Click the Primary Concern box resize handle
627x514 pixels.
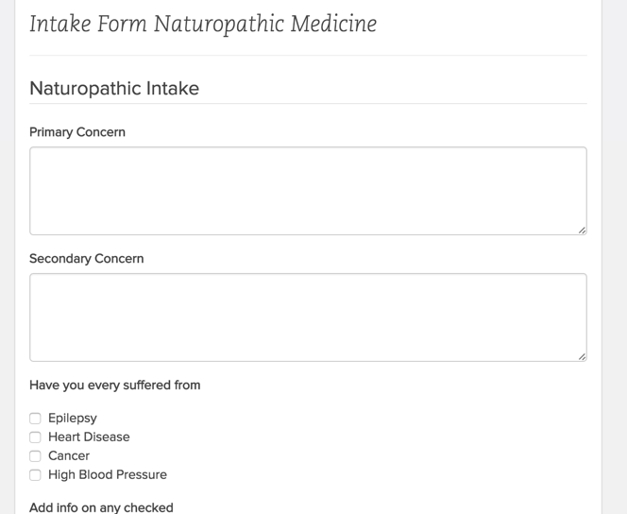[x=582, y=230]
